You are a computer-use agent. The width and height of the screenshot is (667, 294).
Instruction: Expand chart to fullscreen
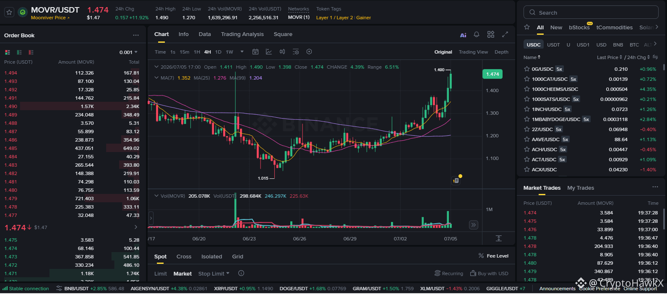point(505,34)
